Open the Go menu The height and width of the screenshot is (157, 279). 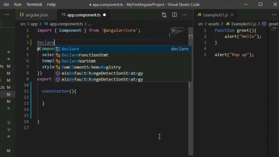pos(6,4)
